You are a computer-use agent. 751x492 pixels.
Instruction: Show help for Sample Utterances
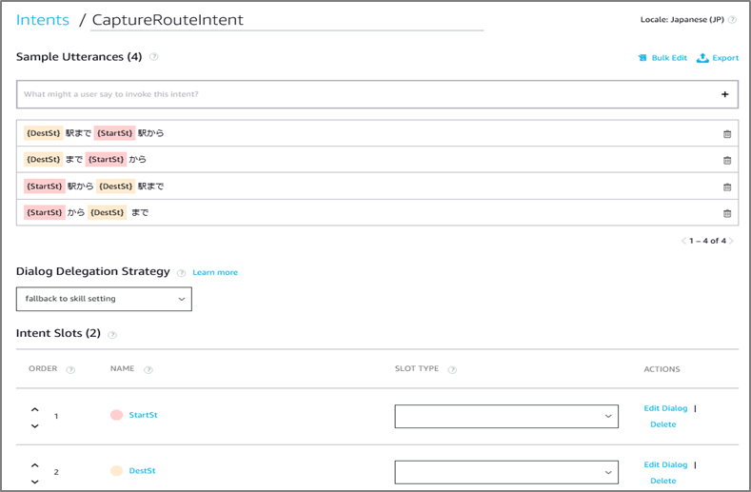(154, 56)
